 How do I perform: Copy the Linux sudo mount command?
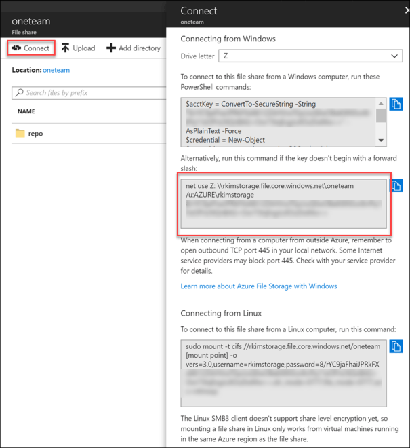click(396, 346)
